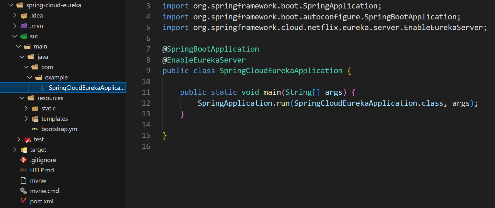
Task: Click the Maven icon beside pom.xml
Action: (23, 201)
